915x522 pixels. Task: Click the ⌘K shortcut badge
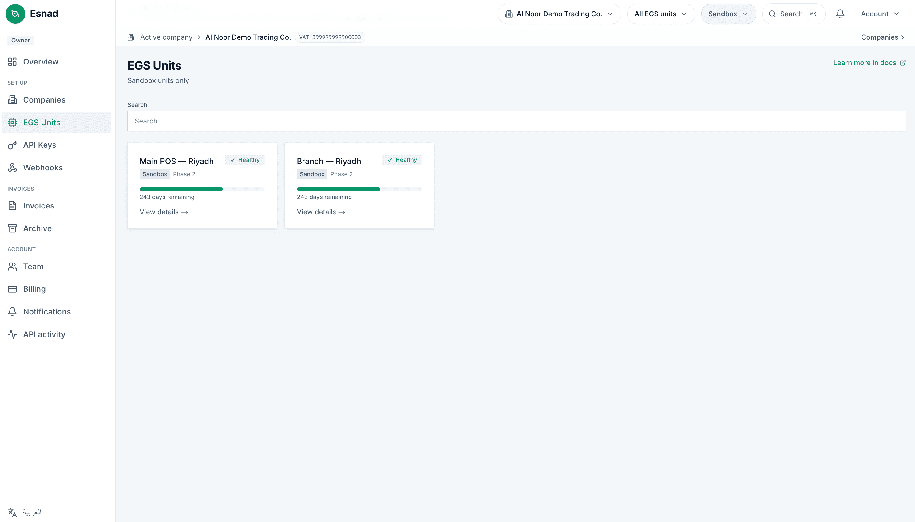tap(813, 14)
